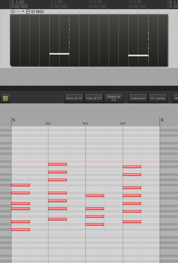The height and width of the screenshot is (263, 178).
Task: Open the Instrument button
Action: [x=138, y=98]
